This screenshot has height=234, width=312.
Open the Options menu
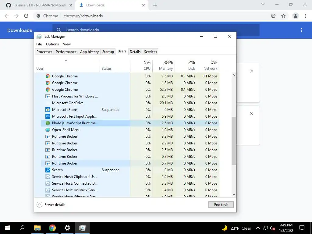click(52, 44)
